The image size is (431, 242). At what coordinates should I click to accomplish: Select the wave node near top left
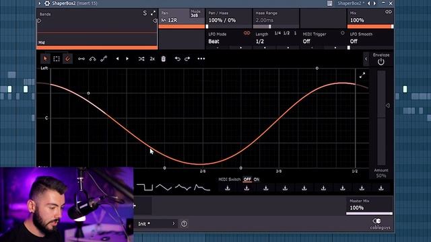88,93
